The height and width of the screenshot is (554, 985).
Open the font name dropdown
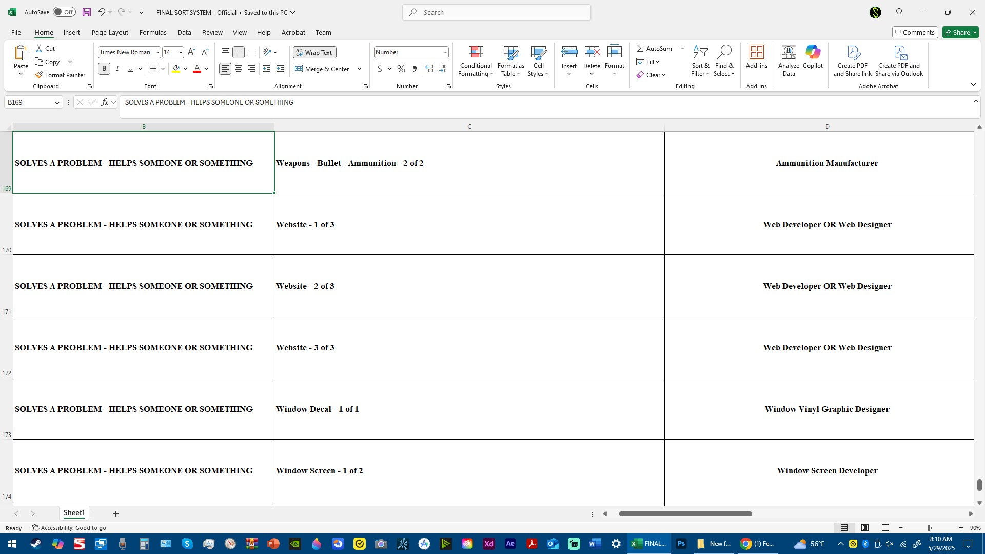(x=157, y=52)
